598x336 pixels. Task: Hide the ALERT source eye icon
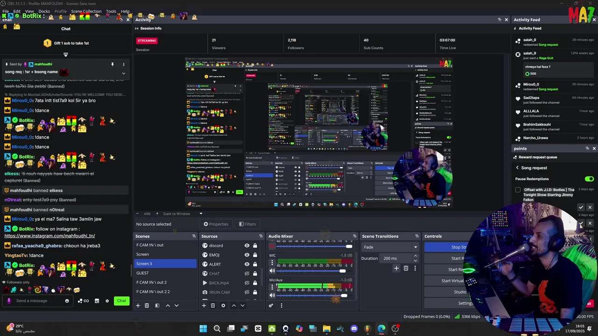[x=247, y=264]
